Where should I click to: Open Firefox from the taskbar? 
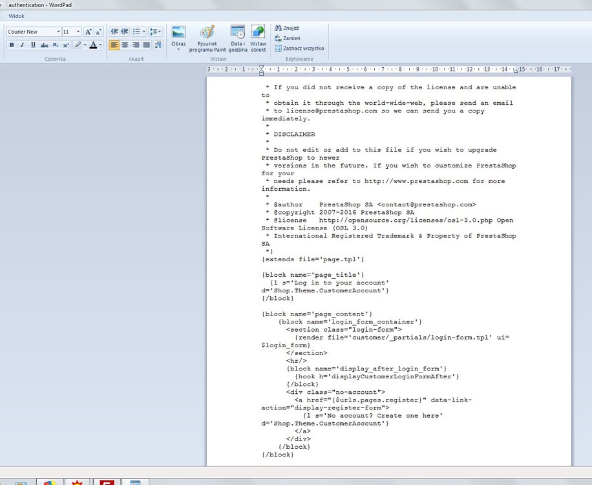click(x=50, y=482)
